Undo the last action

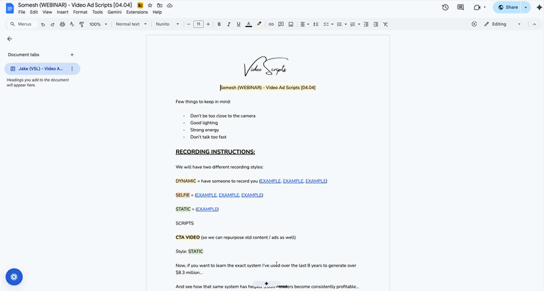coord(43,24)
